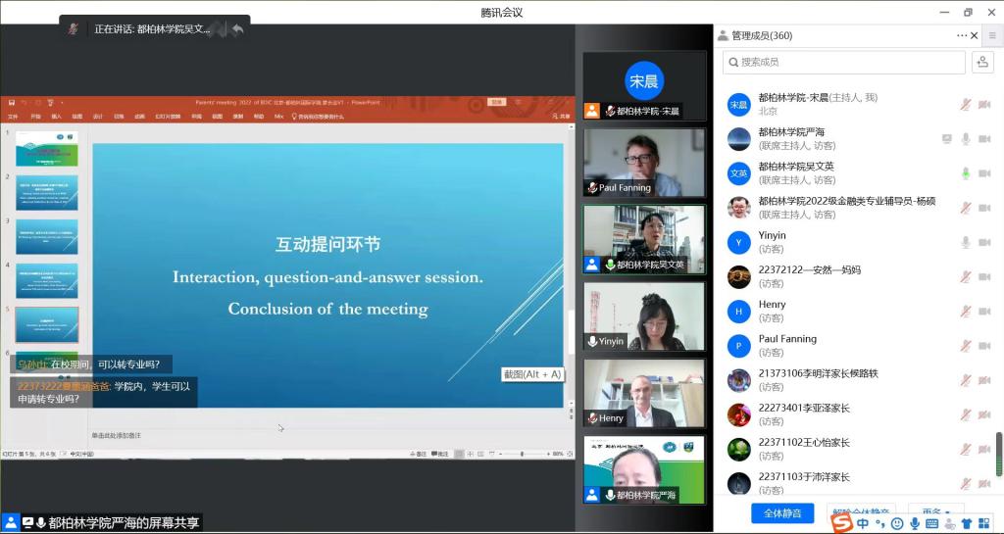This screenshot has height=534, width=1004.
Task: Click the 全体静音 mute all button
Action: (x=782, y=513)
